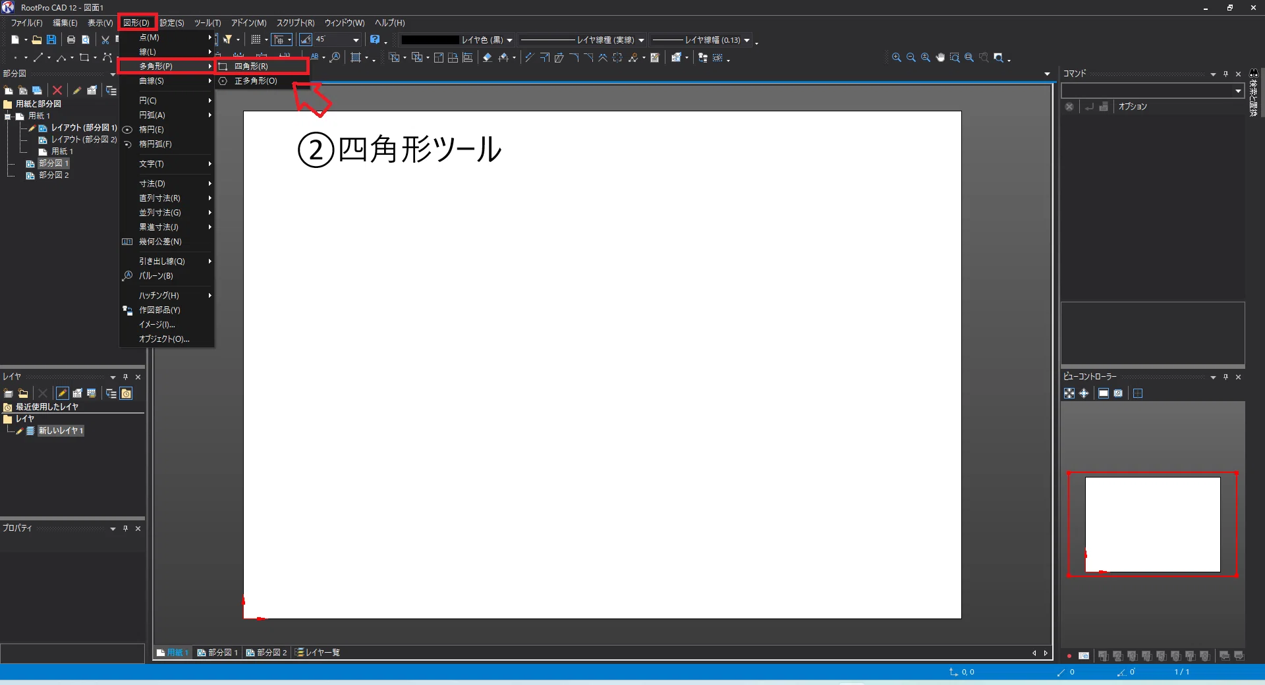Select ハッチング(H) menu entry
The width and height of the screenshot is (1265, 685).
[x=167, y=296]
